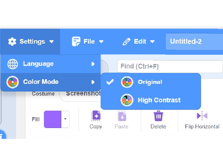223x167 pixels.
Task: Click the Color Mode menu entry
Action: (51, 82)
